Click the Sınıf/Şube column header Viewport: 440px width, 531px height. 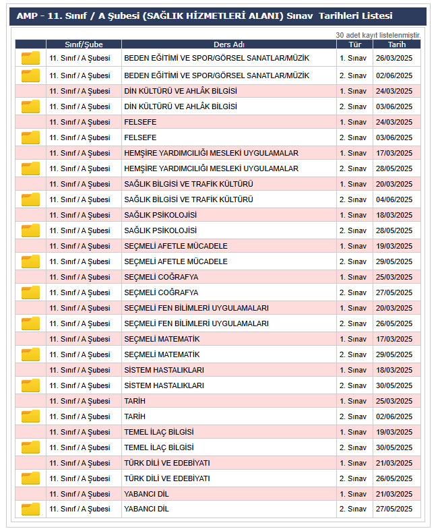84,44
